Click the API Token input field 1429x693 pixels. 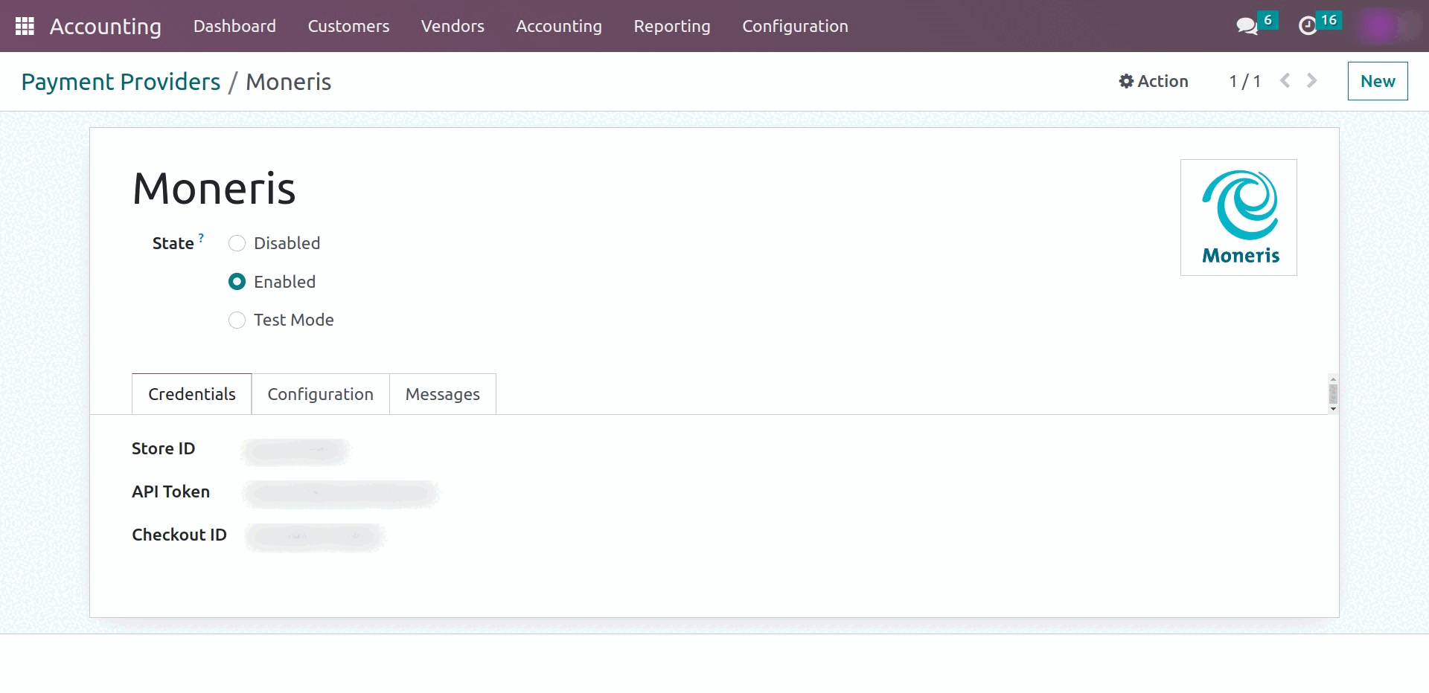pos(340,493)
